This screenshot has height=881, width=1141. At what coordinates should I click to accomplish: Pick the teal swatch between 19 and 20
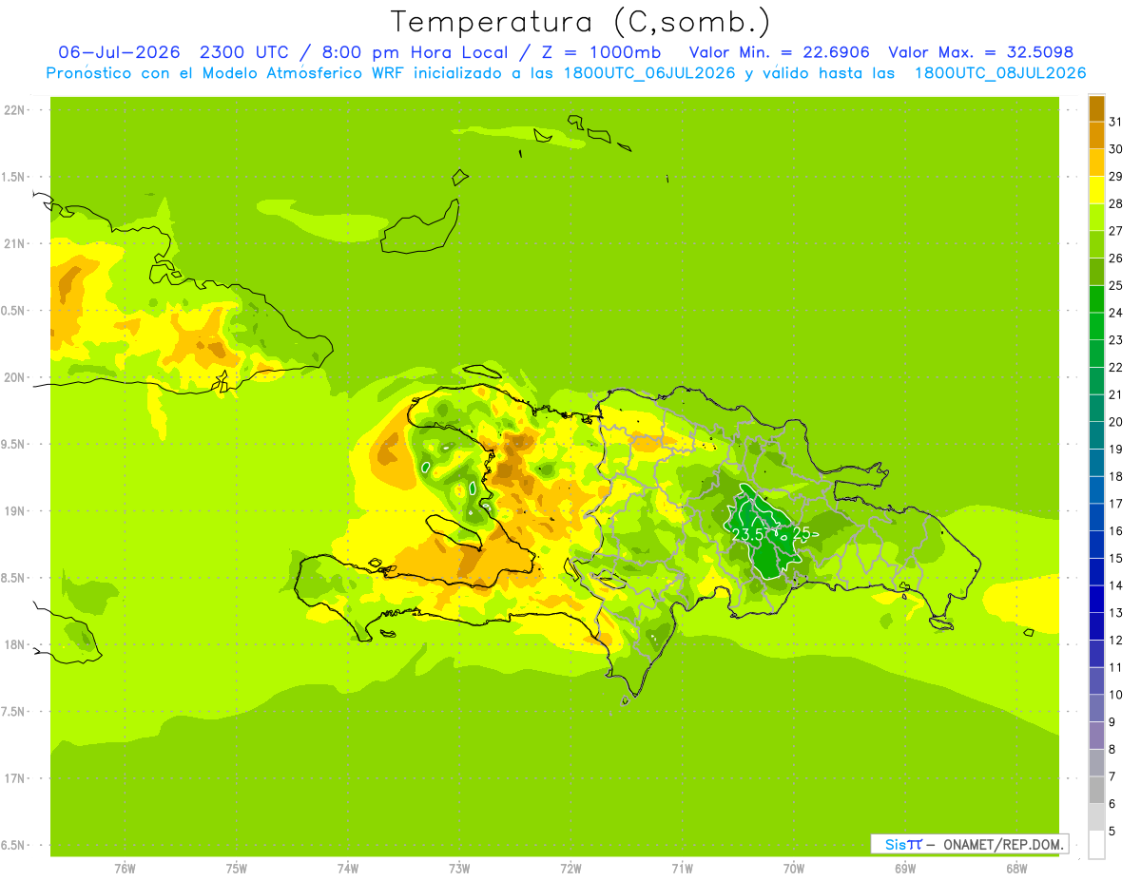coord(1096,435)
